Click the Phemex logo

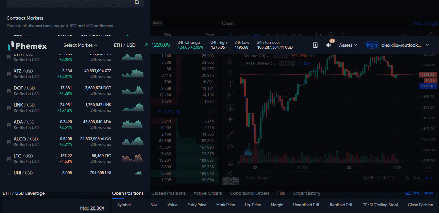(27, 45)
